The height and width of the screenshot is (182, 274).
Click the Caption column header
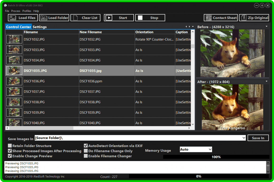pyautogui.click(x=183, y=32)
